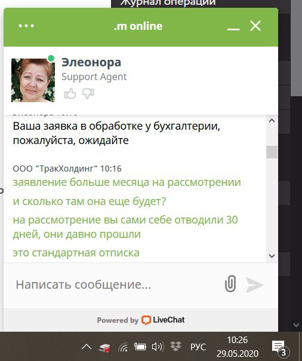Open the clock showing 10:26 29.05.2020

tap(238, 347)
